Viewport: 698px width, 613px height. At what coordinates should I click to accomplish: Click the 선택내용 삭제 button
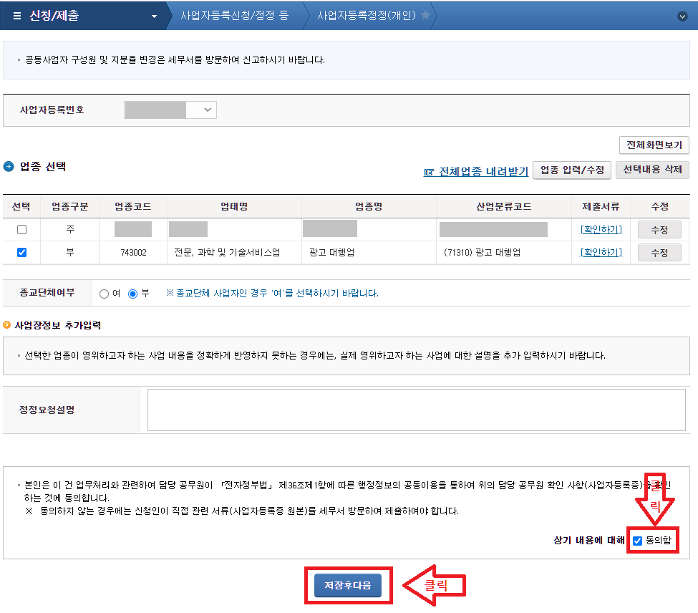point(652,170)
